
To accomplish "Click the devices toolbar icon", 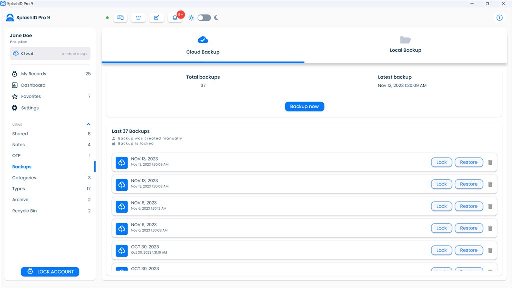I will click(x=120, y=18).
